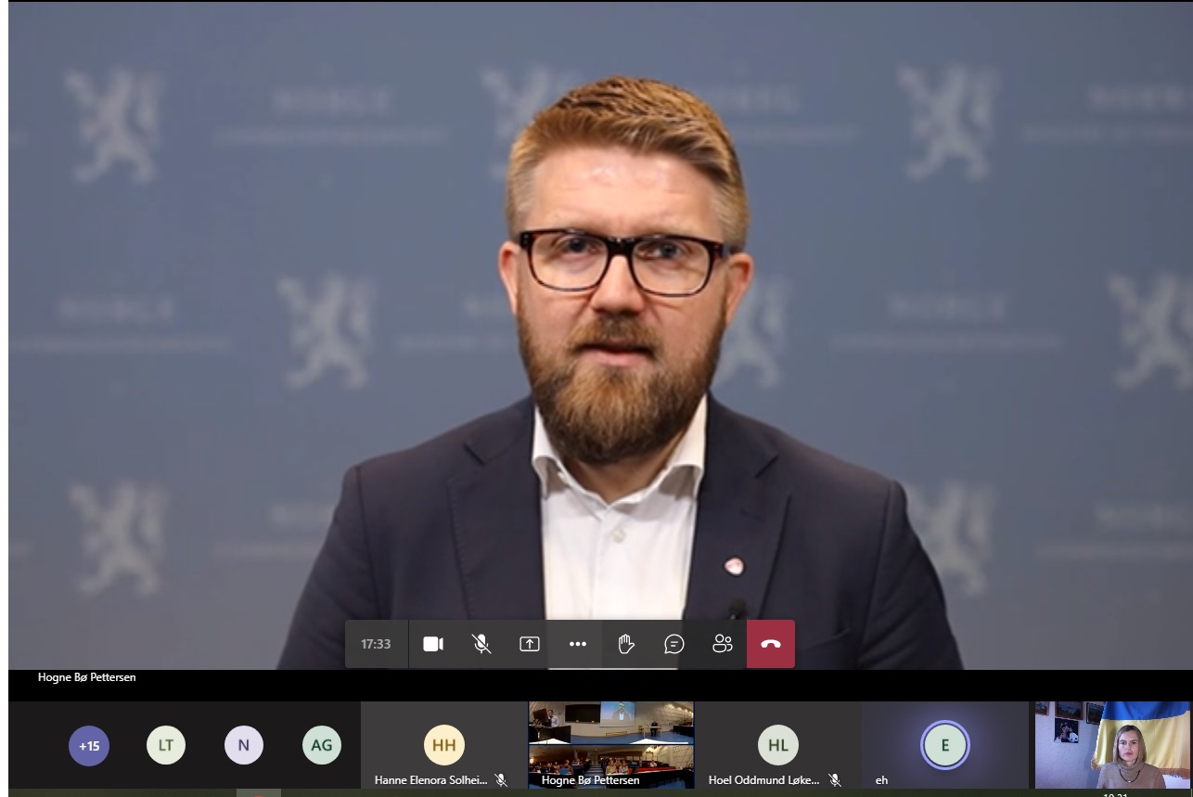This screenshot has height=797, width=1193.
Task: Open Hogne Bø Pettersen room video thumbnail
Action: pos(611,745)
